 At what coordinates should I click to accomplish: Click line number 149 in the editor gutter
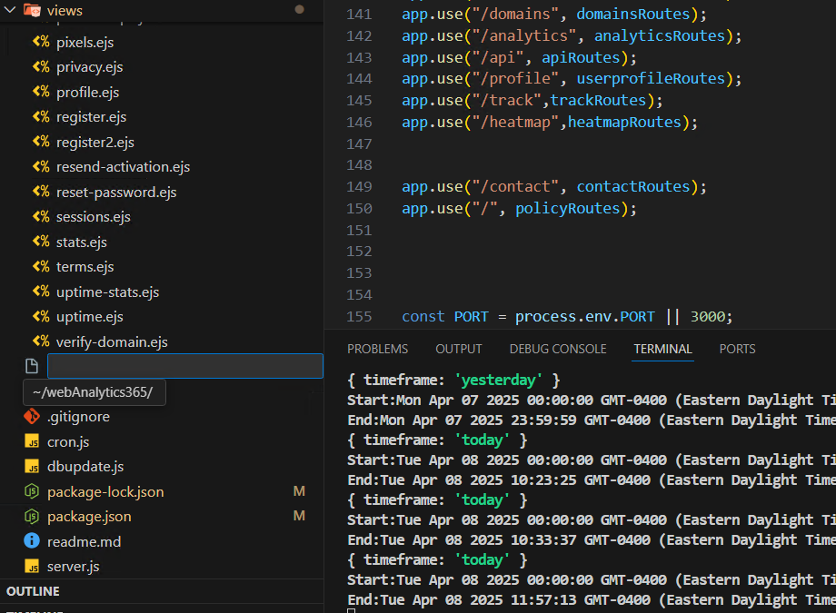tap(360, 186)
